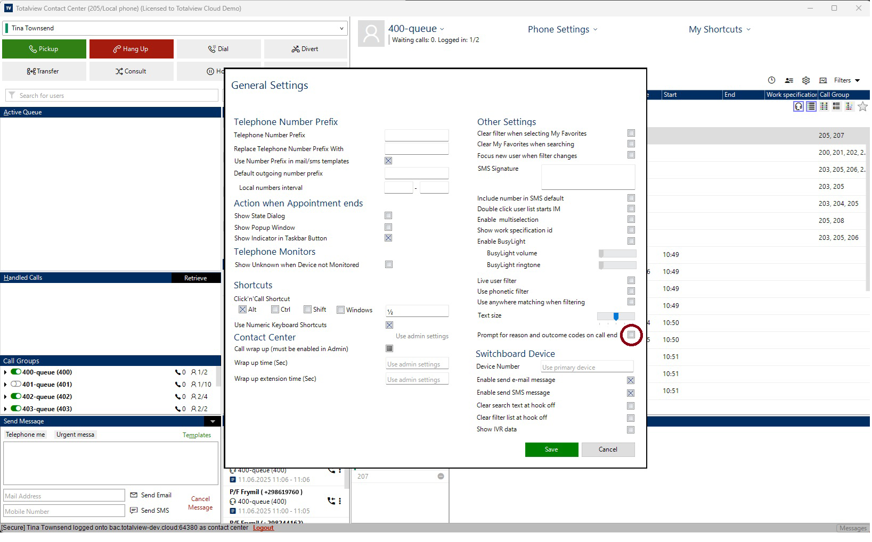Click the Totalview app icon in the title bar
This screenshot has width=872, height=542.
point(9,8)
